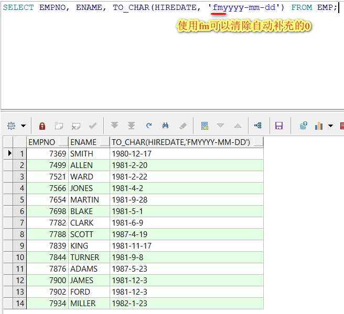Click the fetch last page icon
Viewport: 344px width, 314px height.
tap(131, 126)
